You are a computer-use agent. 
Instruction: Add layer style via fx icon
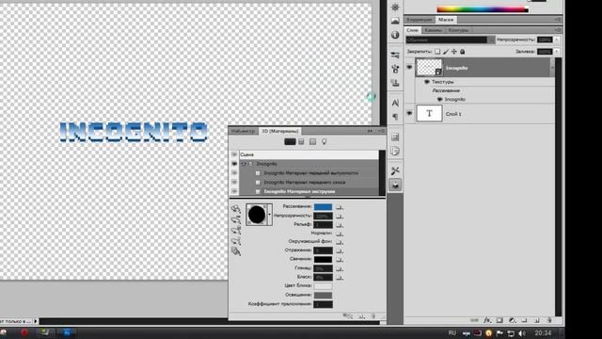pyautogui.click(x=487, y=320)
